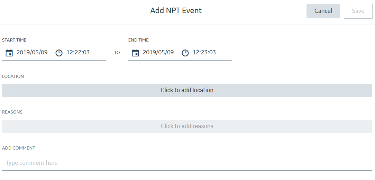Screen dimensions: 375x180
Task: Save the NPT event
Action: click(358, 11)
